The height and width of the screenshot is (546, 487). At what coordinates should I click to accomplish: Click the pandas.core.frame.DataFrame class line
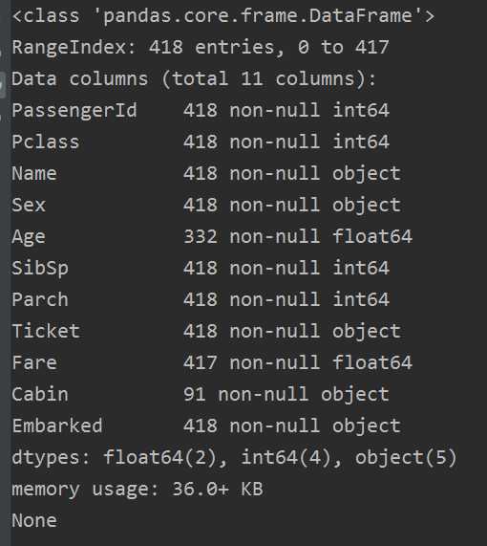[x=223, y=16]
